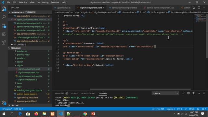Screen dimensions: 208x117
Task: Open PowerPoint from the taskbar
Action: point(93,114)
